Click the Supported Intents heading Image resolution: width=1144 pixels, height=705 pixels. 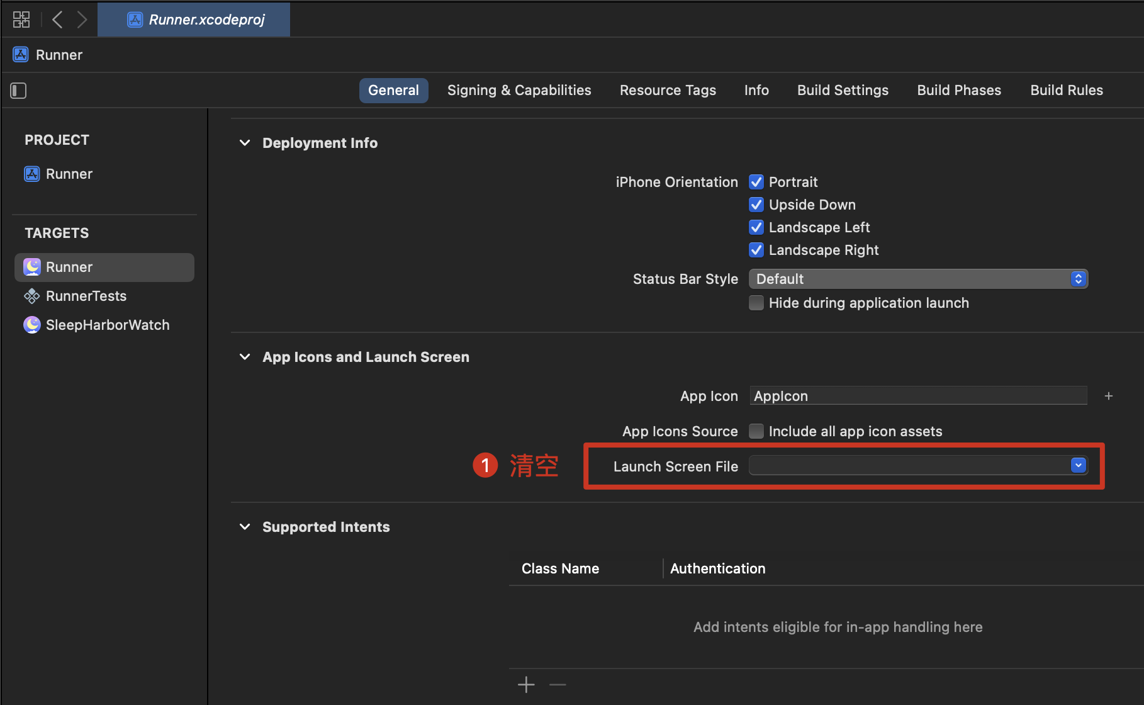(x=326, y=527)
